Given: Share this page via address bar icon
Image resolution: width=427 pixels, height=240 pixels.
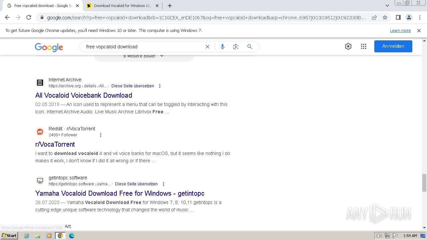Looking at the screenshot, I should (x=374, y=17).
